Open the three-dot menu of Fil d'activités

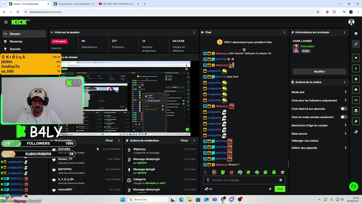click(119, 141)
